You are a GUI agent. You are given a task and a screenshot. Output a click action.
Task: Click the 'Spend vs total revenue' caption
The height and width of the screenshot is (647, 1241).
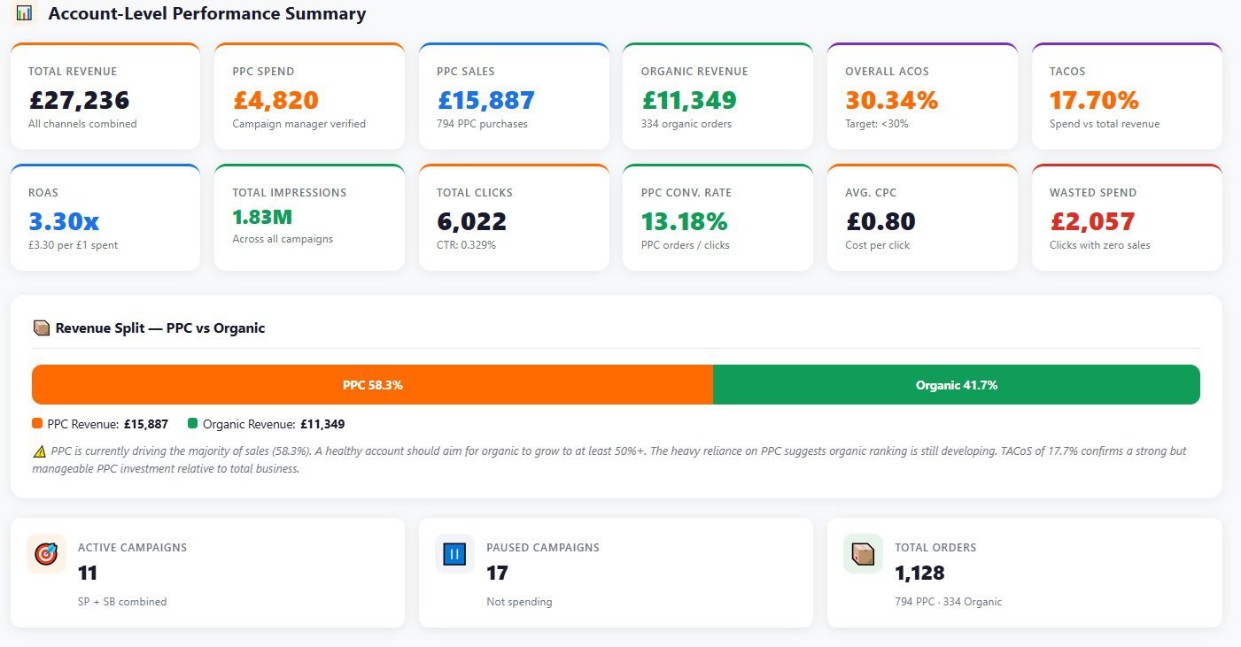pyautogui.click(x=1105, y=124)
